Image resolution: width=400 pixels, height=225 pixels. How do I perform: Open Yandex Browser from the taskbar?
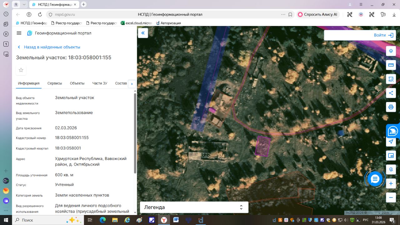164,220
